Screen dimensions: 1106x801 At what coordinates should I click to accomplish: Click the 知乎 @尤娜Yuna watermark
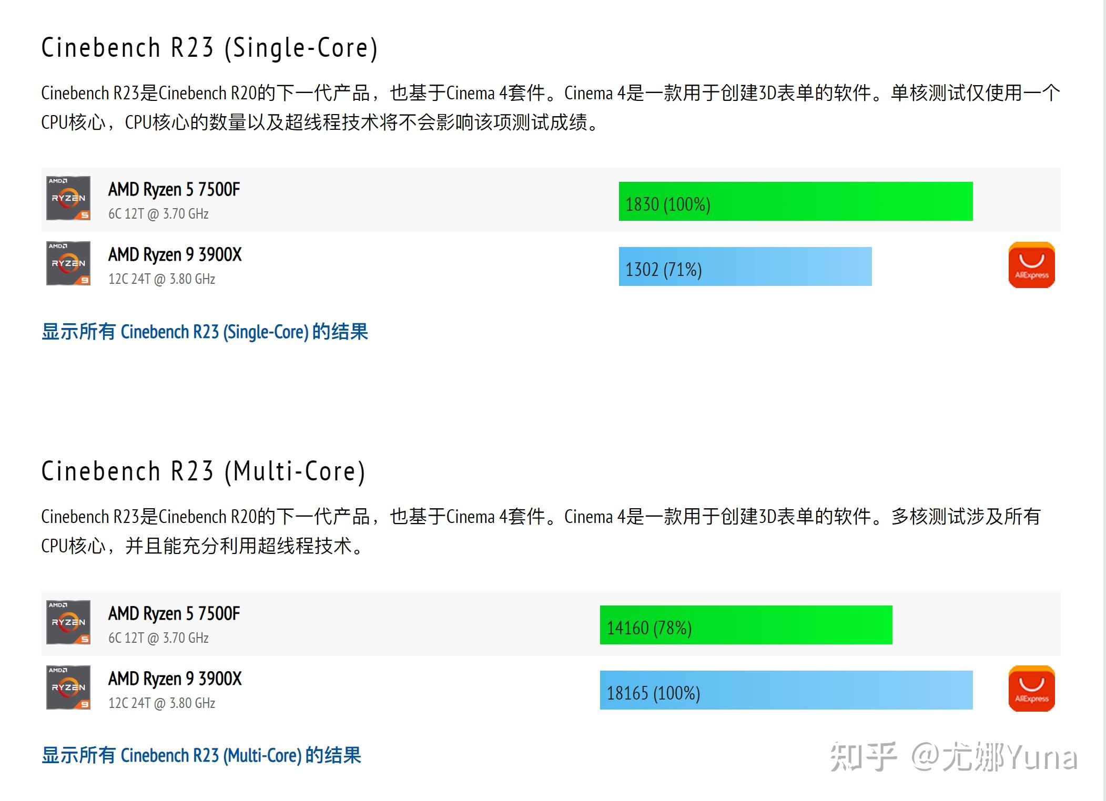[953, 757]
